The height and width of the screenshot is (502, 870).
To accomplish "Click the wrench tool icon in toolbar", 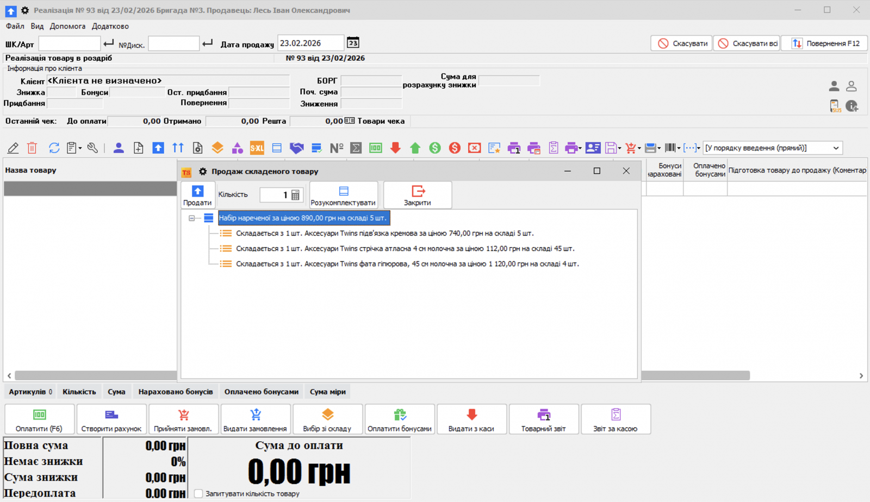I will coord(92,148).
